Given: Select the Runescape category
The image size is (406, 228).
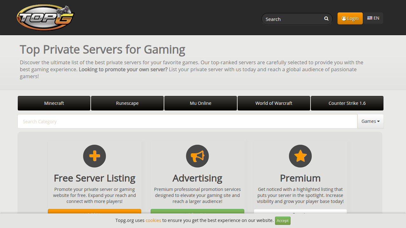Looking at the screenshot, I should pyautogui.click(x=127, y=103).
